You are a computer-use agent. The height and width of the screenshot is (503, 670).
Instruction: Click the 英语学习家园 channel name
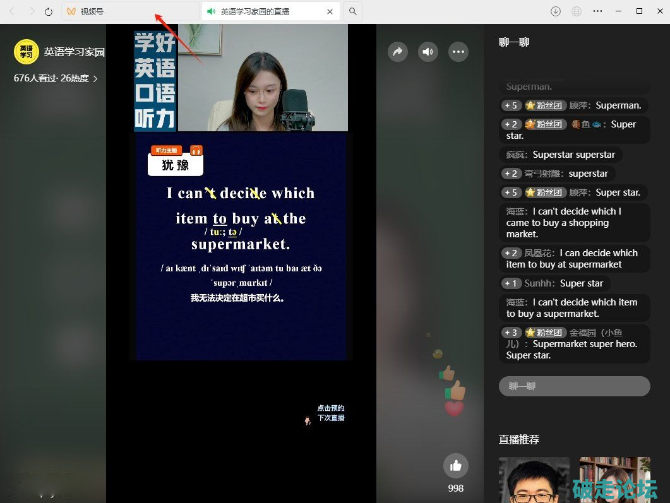(x=75, y=52)
